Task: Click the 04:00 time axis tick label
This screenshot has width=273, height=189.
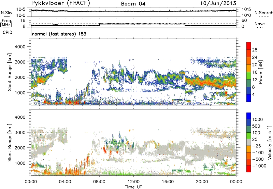Action: coord(65,182)
